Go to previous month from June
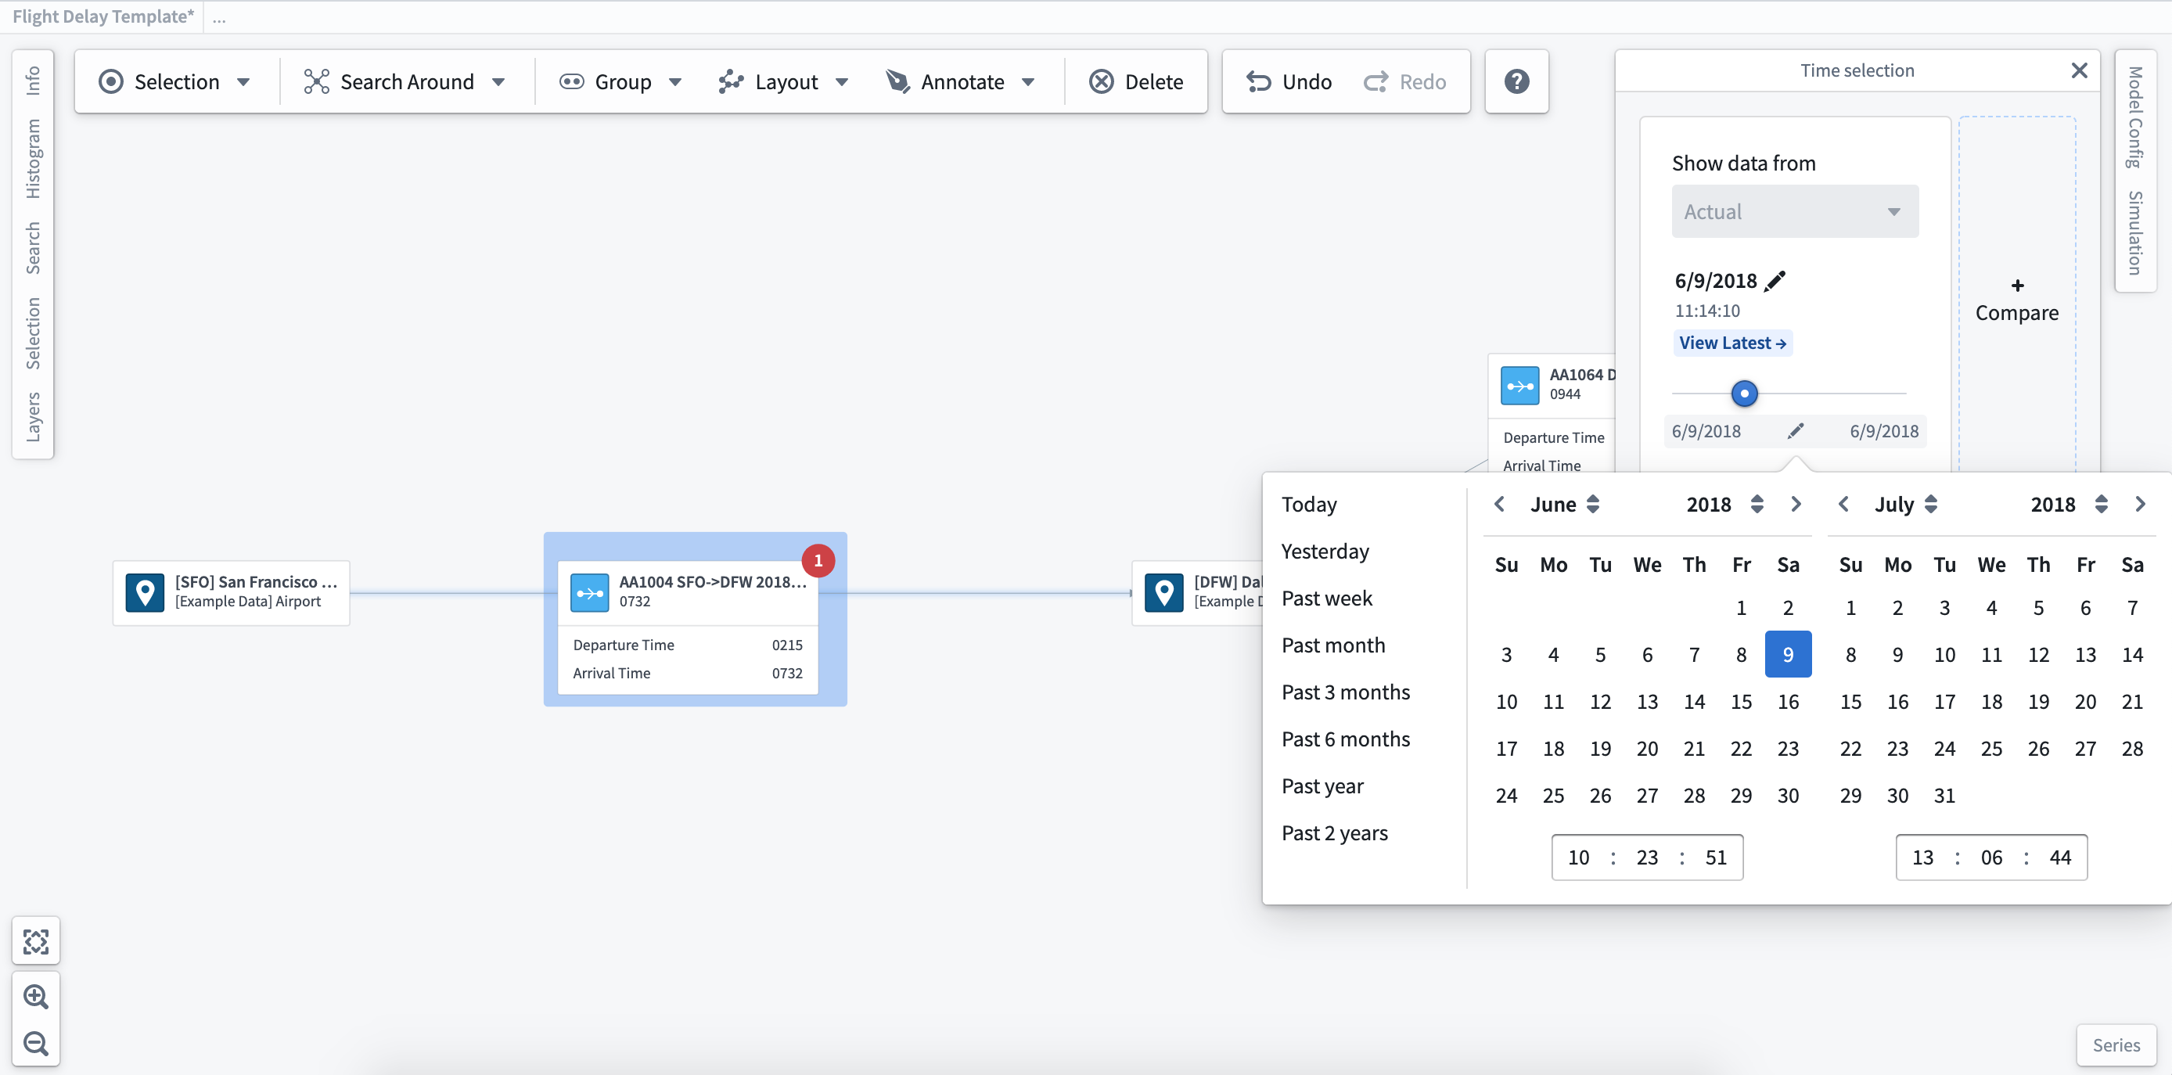 (x=1499, y=504)
